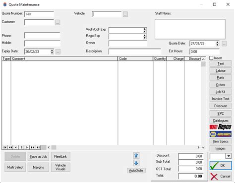Click the Invoice Text button
Viewport: 235px width, 183px height.
221,99
